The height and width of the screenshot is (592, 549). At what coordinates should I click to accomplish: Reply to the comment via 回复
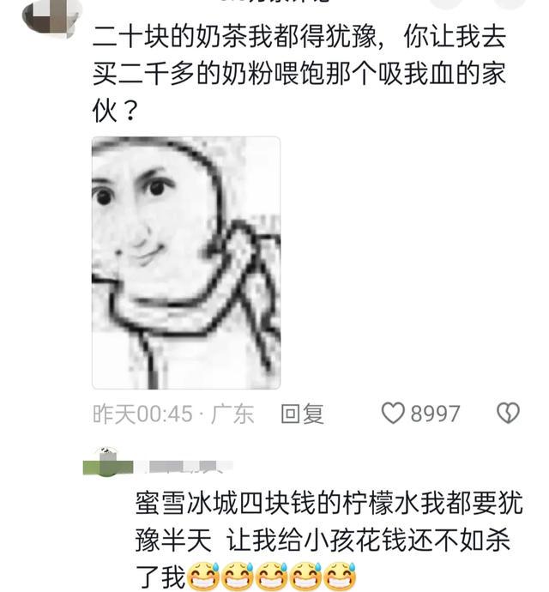(x=303, y=413)
